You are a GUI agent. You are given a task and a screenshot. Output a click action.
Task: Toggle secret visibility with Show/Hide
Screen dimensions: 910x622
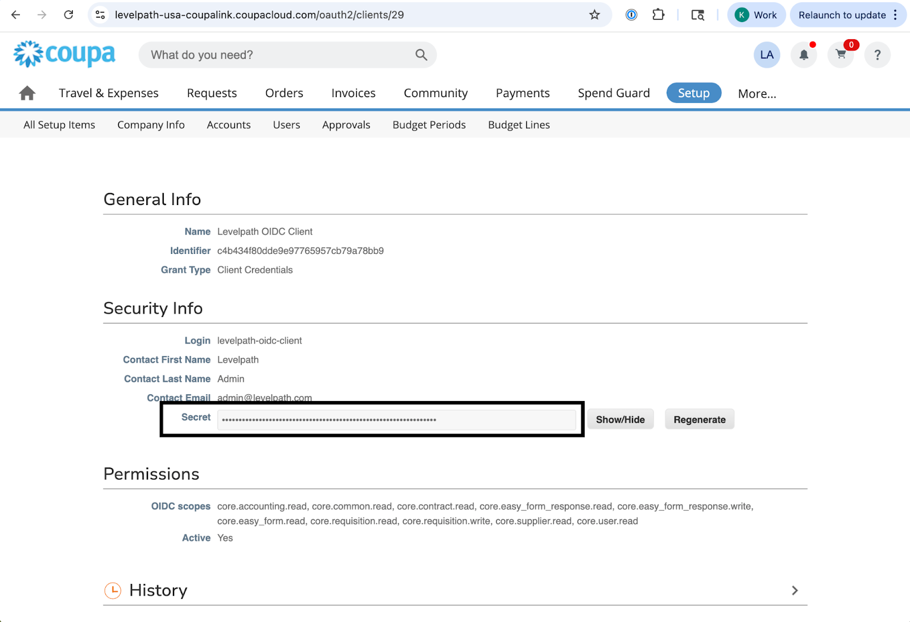(x=620, y=420)
